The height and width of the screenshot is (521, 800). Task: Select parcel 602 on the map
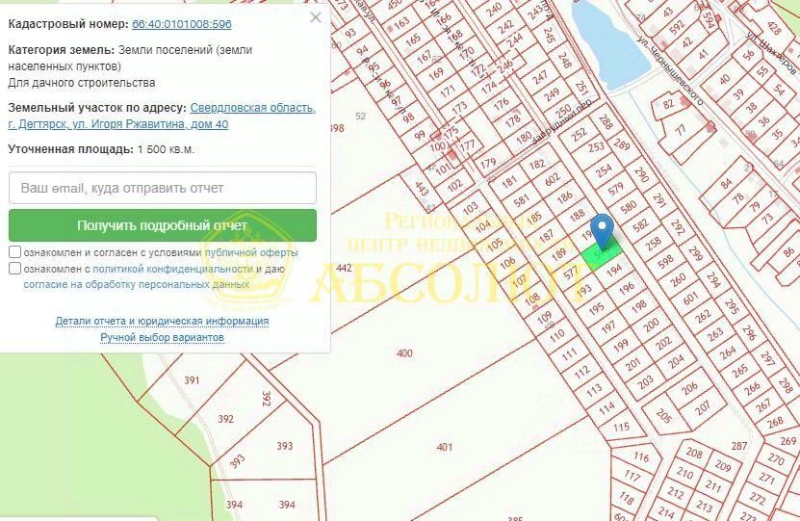point(552,180)
